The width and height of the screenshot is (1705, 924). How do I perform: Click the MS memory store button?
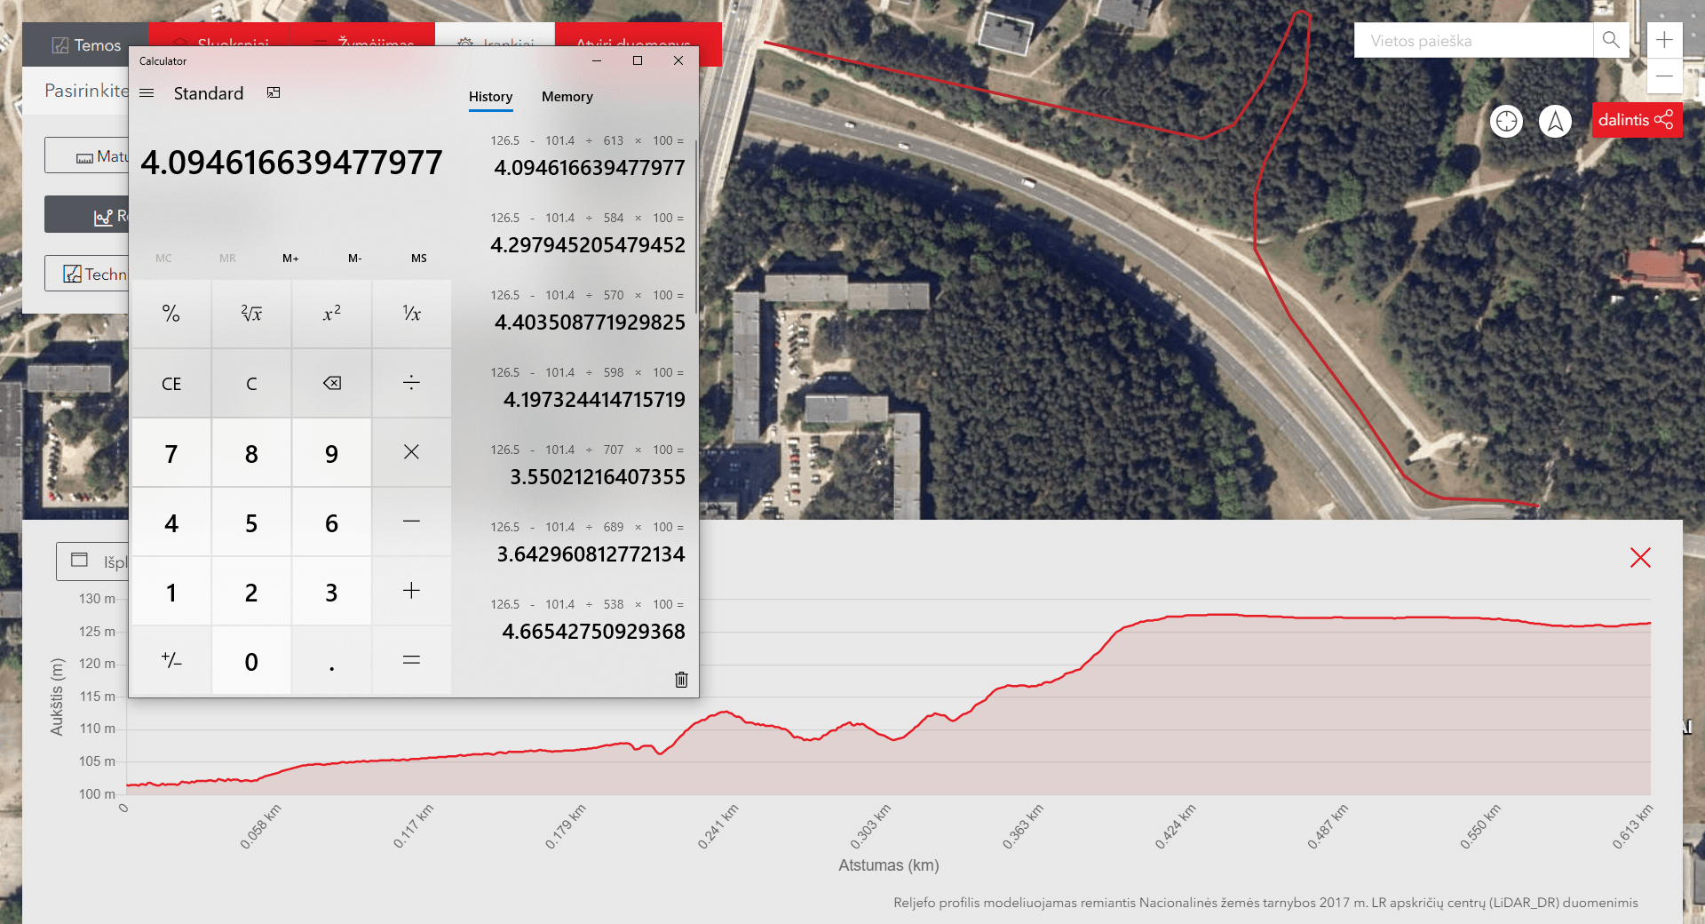(418, 259)
